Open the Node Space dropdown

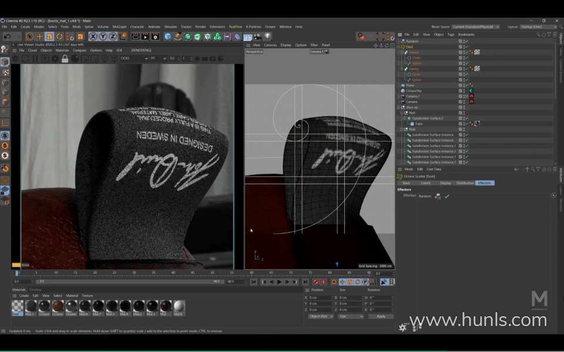(475, 26)
